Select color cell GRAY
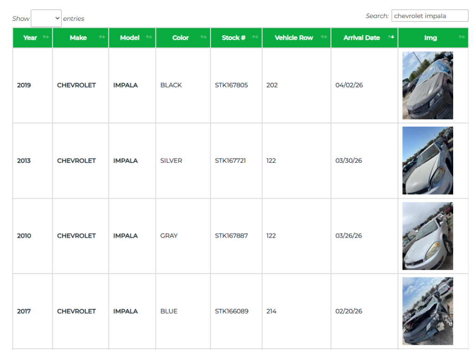Viewport: 474px width, 350px height. pyautogui.click(x=169, y=236)
